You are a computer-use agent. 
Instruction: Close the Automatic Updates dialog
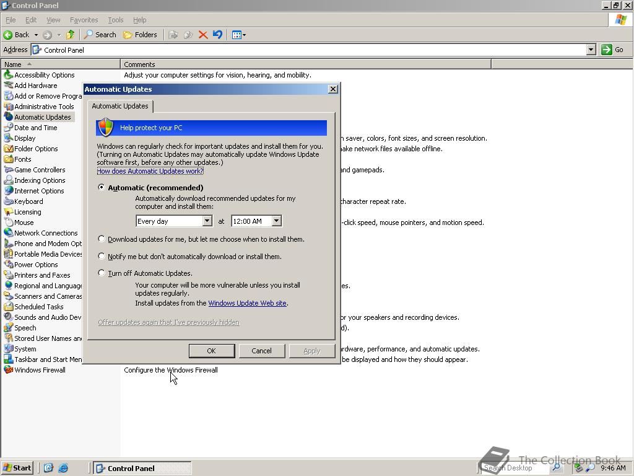[332, 89]
